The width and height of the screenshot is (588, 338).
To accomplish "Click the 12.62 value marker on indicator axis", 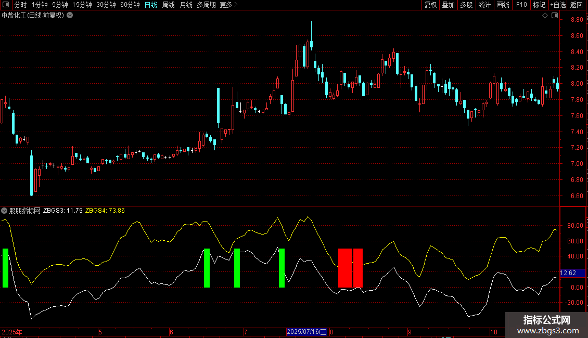I will 572,273.
